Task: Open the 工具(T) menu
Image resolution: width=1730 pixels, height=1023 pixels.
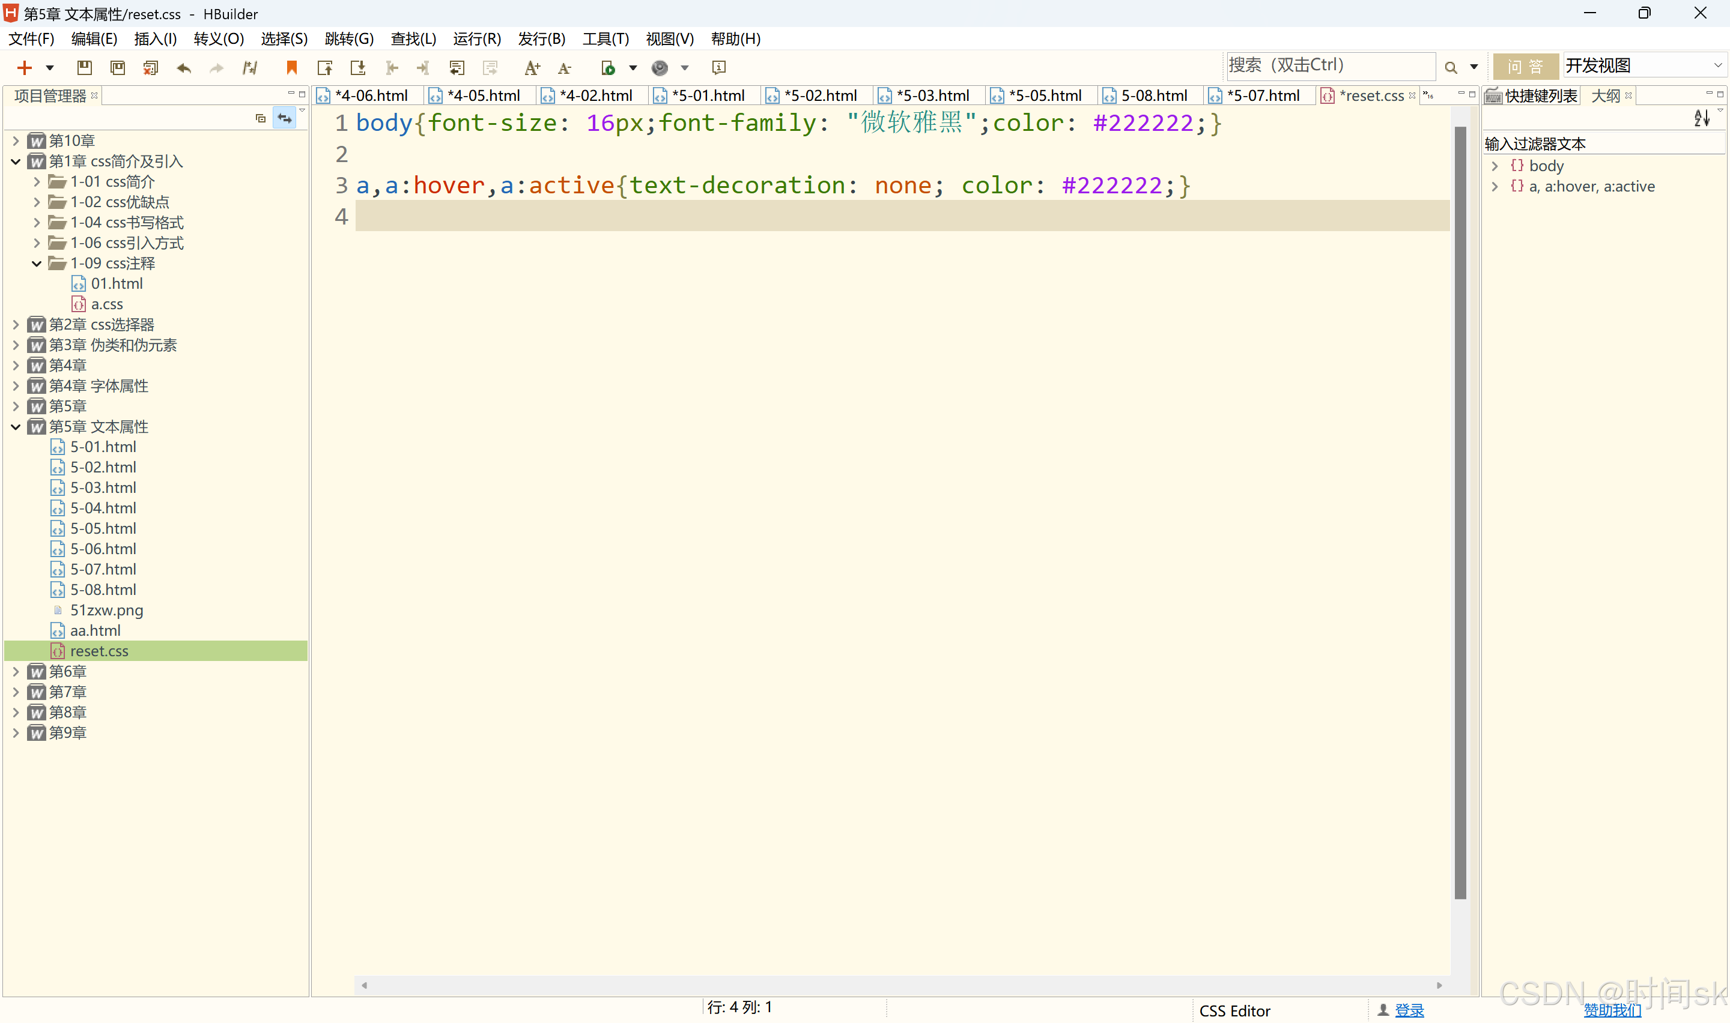Action: 605,38
